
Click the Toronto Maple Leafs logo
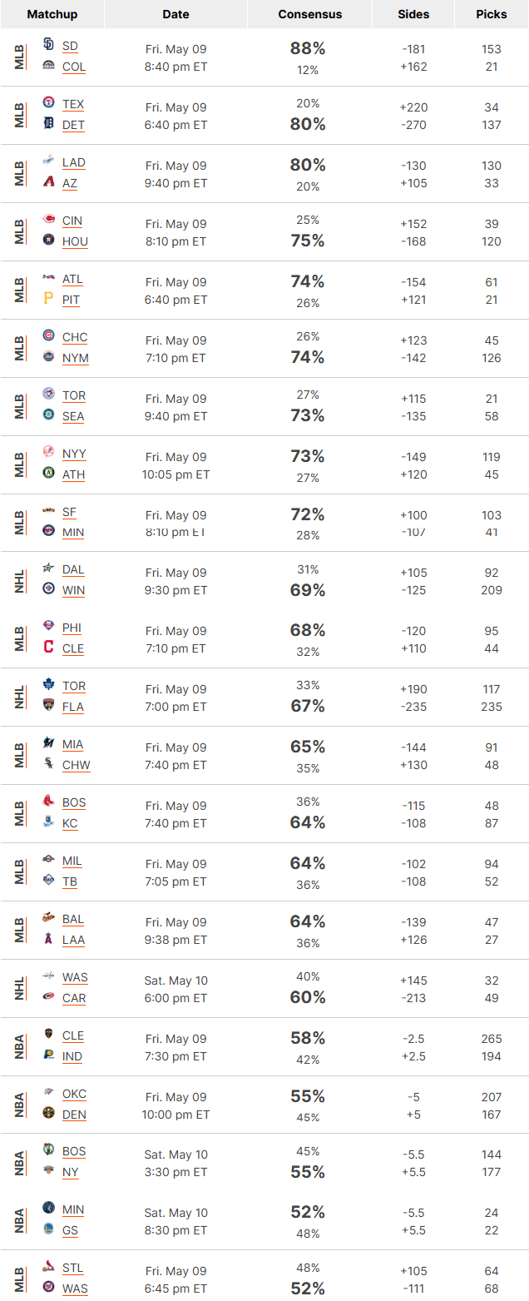point(48,685)
